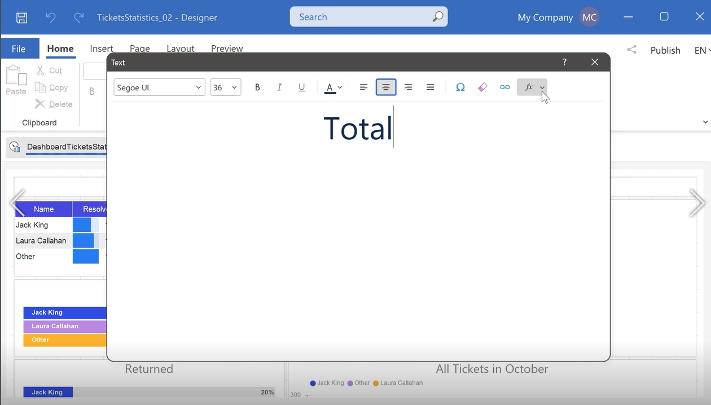Image resolution: width=711 pixels, height=405 pixels.
Task: Toggle bold formatting in Text editor
Action: pyautogui.click(x=257, y=87)
